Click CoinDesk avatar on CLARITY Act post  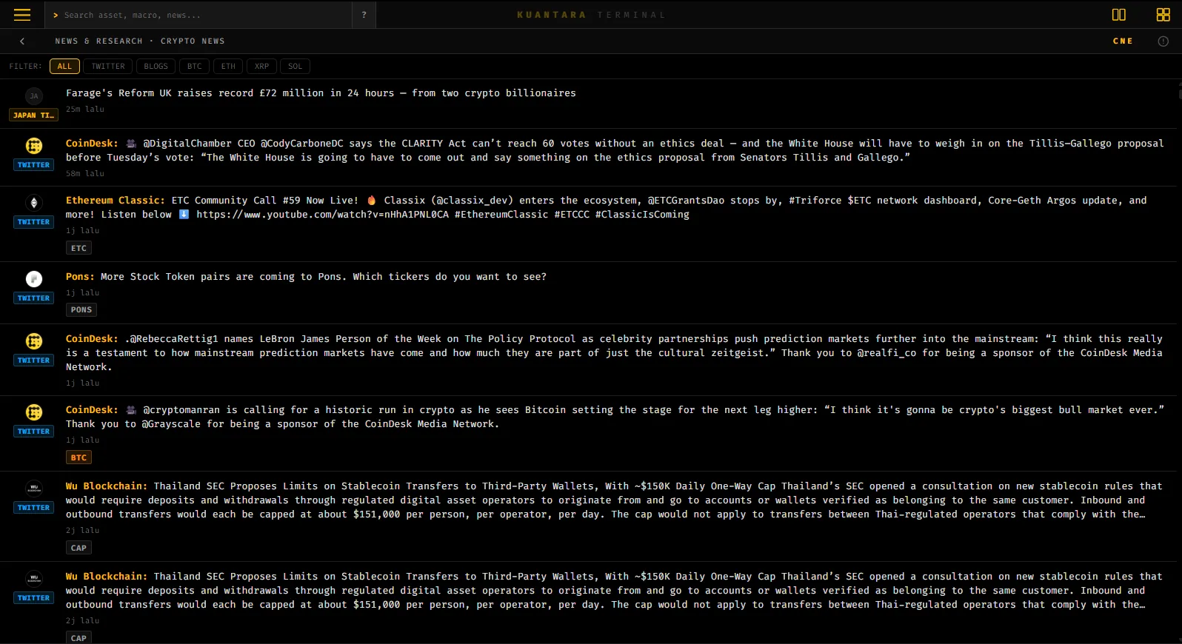(34, 146)
